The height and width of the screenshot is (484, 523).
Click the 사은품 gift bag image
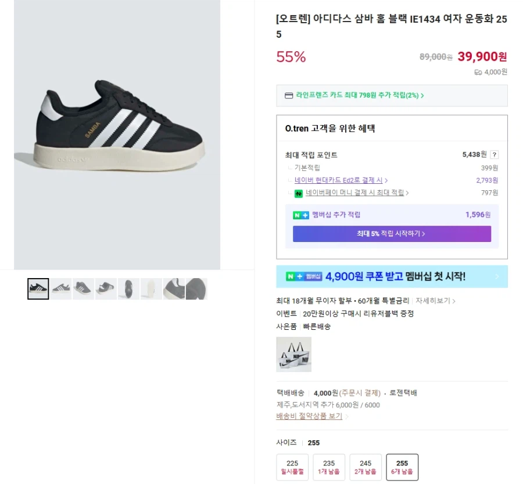click(293, 354)
